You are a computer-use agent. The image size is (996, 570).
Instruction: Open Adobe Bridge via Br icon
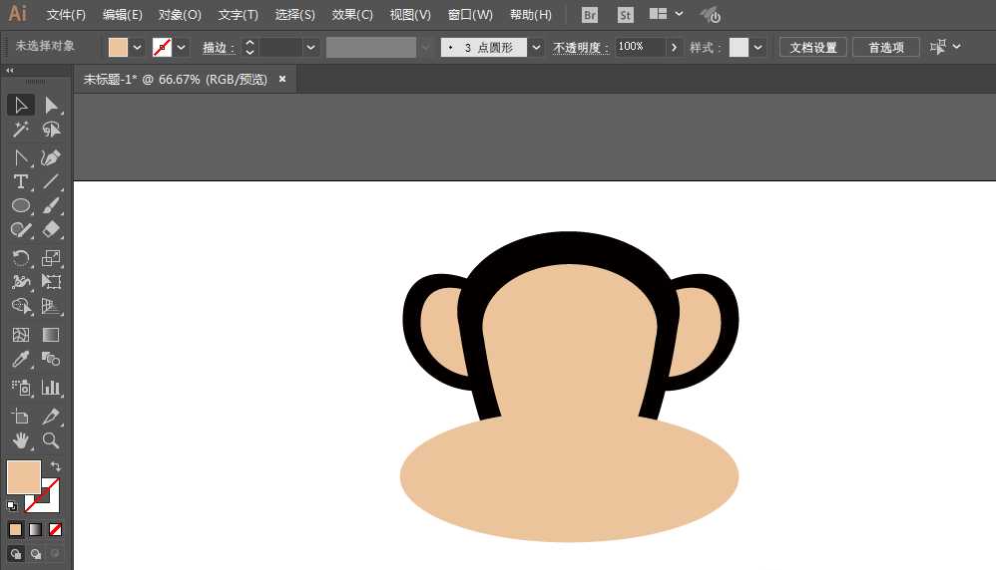point(590,15)
